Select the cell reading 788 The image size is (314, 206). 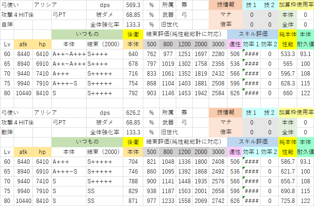click(x=133, y=181)
